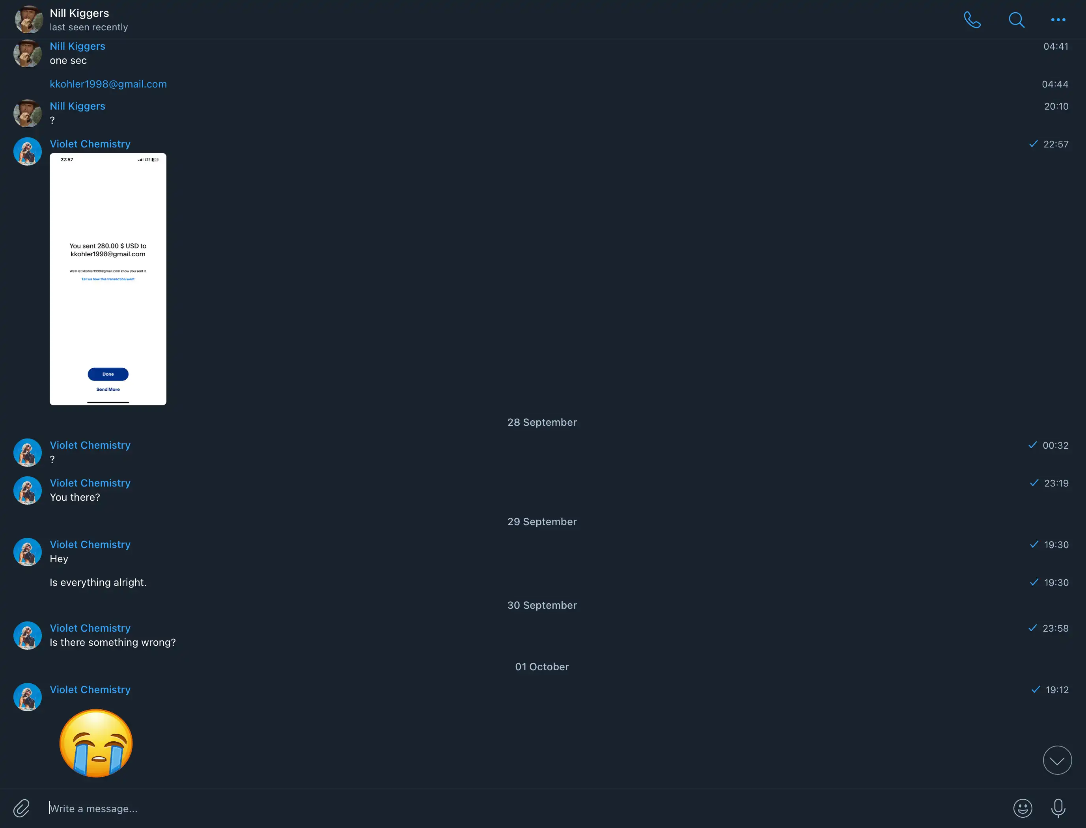Click Nill Kiggers avatar beside '?' message
The height and width of the screenshot is (828, 1086).
[x=27, y=113]
